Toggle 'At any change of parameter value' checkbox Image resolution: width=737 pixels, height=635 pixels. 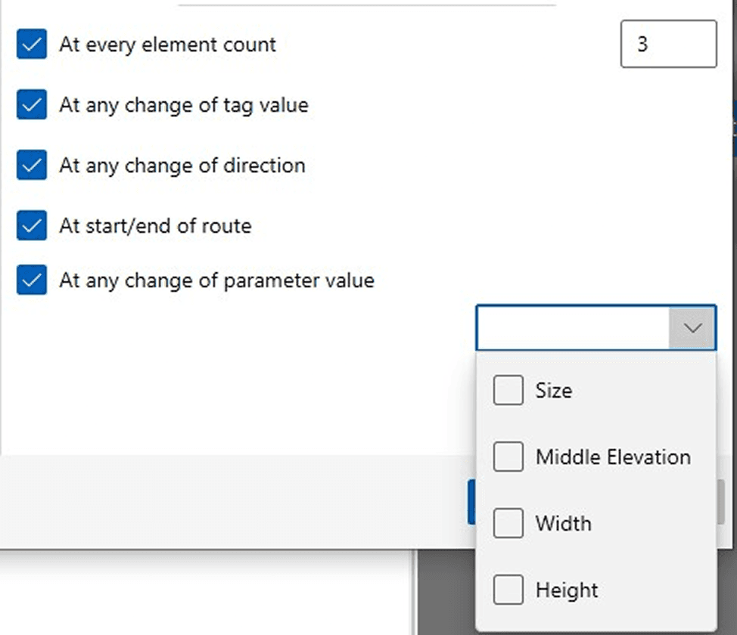click(x=32, y=280)
